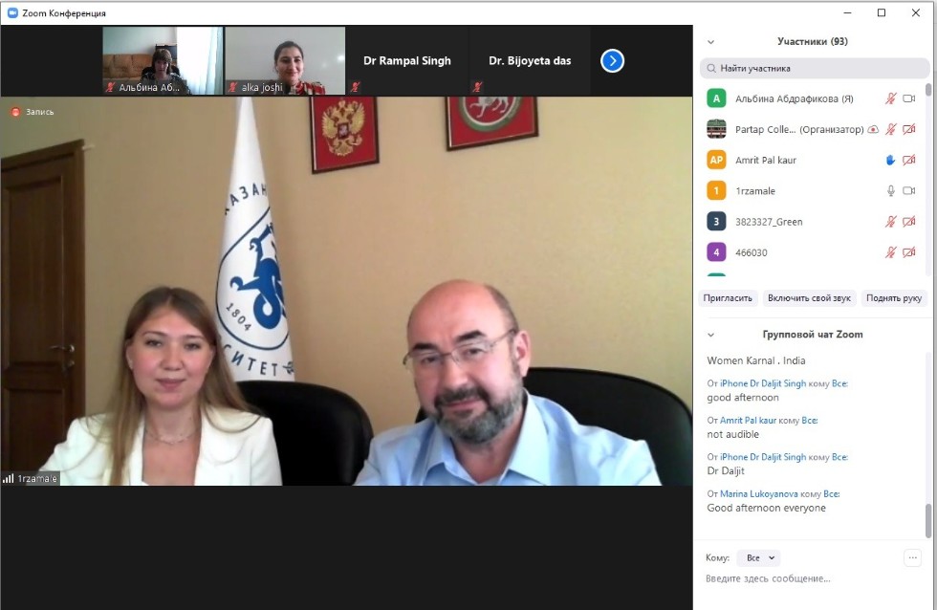The height and width of the screenshot is (610, 937).
Task: Collapse the Участники panel chevron
Action: pyautogui.click(x=710, y=42)
